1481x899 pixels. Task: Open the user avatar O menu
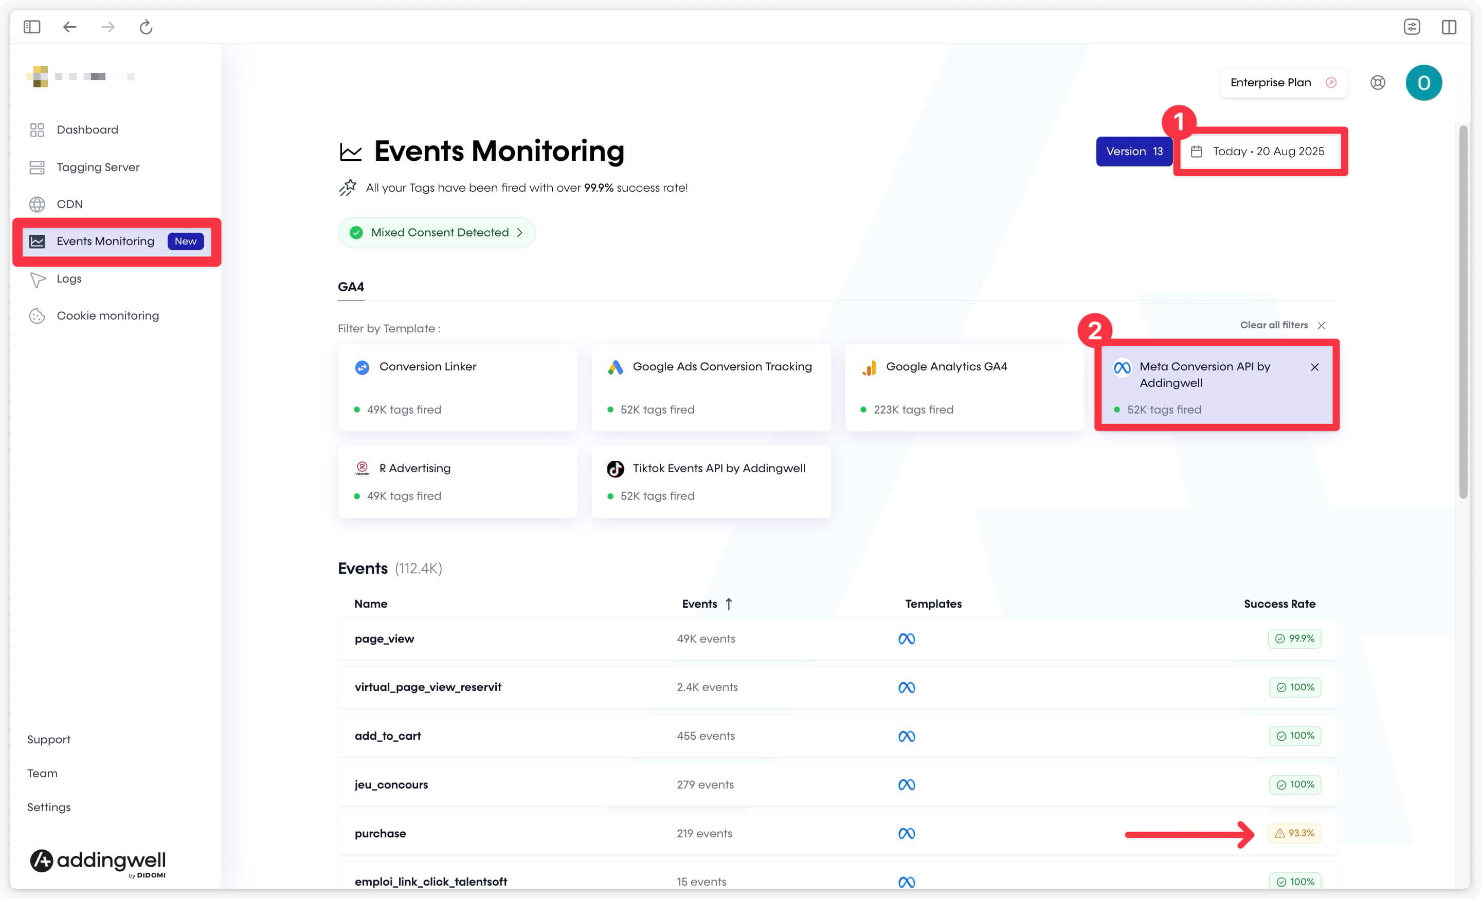point(1423,82)
